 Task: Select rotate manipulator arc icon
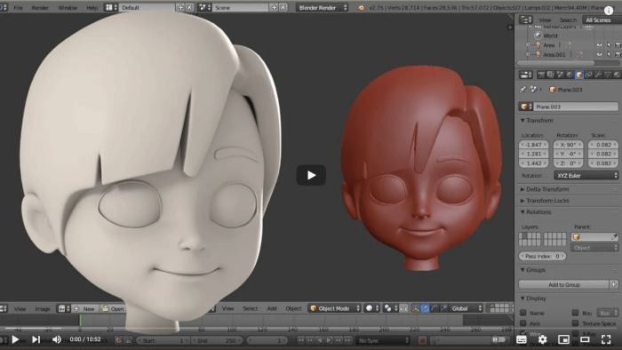click(435, 308)
